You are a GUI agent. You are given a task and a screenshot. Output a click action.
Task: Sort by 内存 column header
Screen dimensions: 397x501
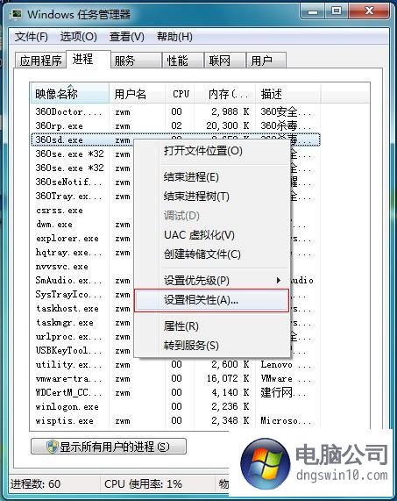(x=224, y=94)
